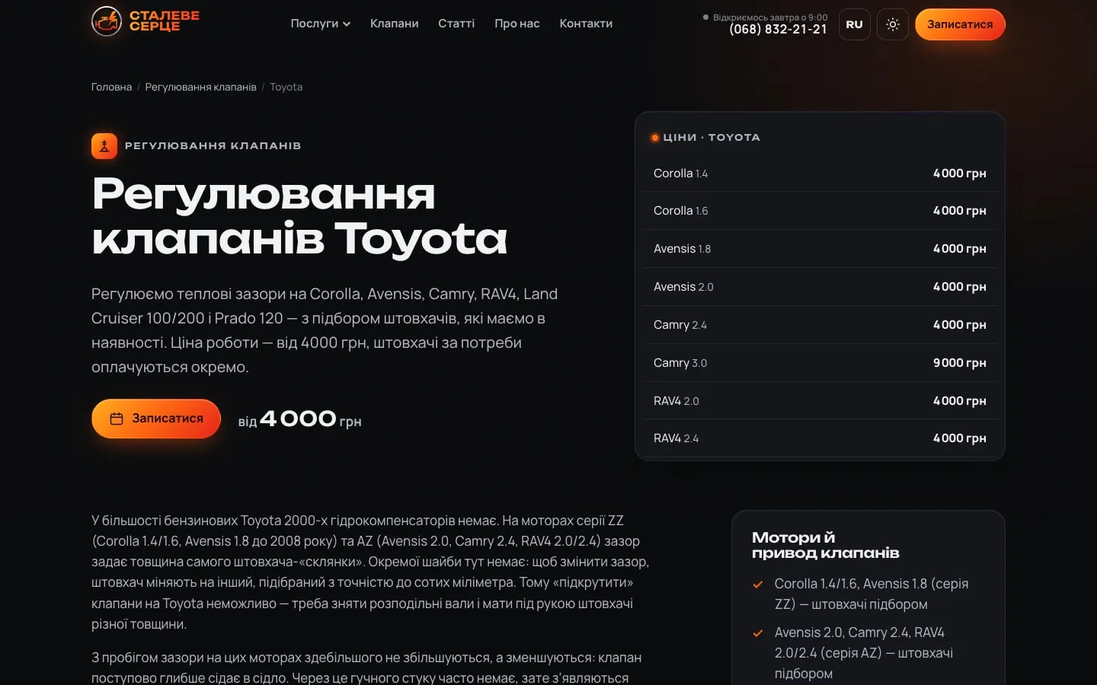Click the 'від 4000 грн' price text
Image resolution: width=1097 pixels, height=685 pixels.
299,419
